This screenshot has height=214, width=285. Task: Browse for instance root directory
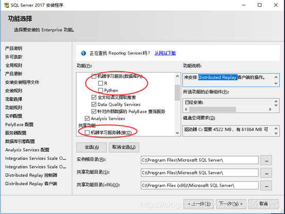(266, 160)
